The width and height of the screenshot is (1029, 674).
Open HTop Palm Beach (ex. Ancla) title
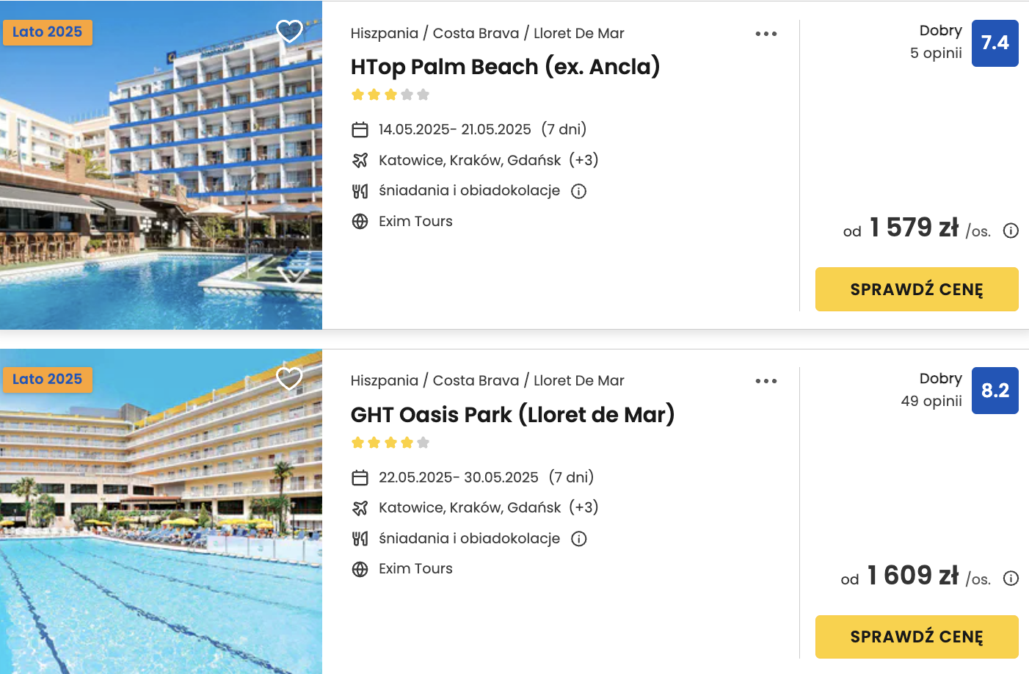(506, 67)
